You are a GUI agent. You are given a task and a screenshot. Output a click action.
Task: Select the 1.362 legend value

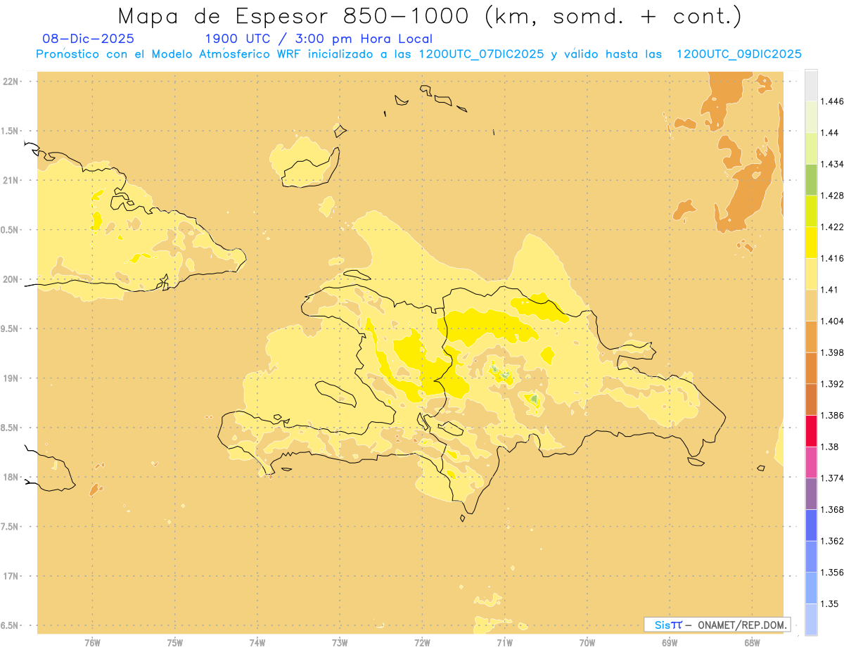832,541
